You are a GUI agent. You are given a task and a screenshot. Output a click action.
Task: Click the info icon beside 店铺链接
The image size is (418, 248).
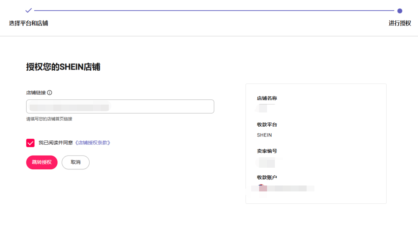[x=49, y=93]
